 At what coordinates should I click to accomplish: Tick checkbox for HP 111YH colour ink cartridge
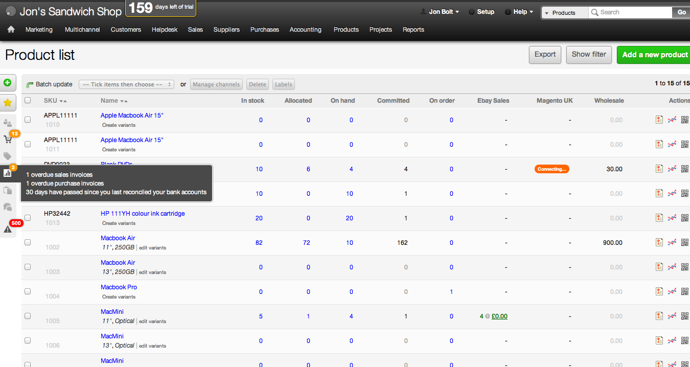point(28,218)
